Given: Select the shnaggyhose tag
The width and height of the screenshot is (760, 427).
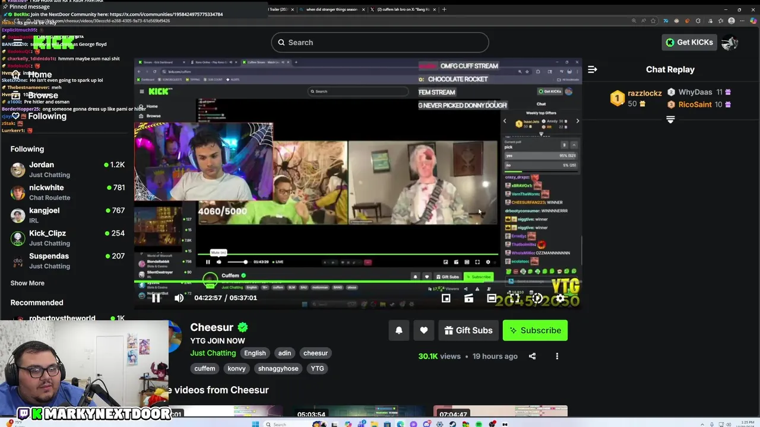Looking at the screenshot, I should (x=278, y=368).
